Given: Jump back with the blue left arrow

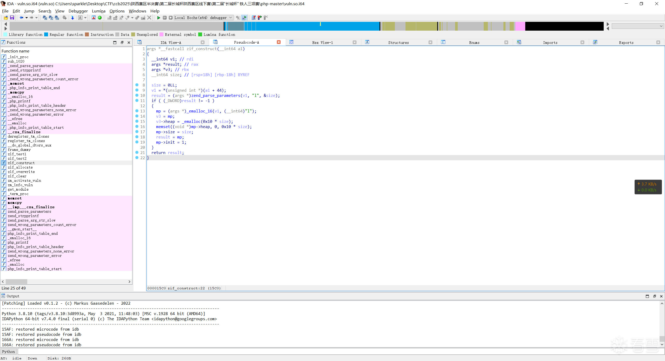Looking at the screenshot, I should (21, 18).
